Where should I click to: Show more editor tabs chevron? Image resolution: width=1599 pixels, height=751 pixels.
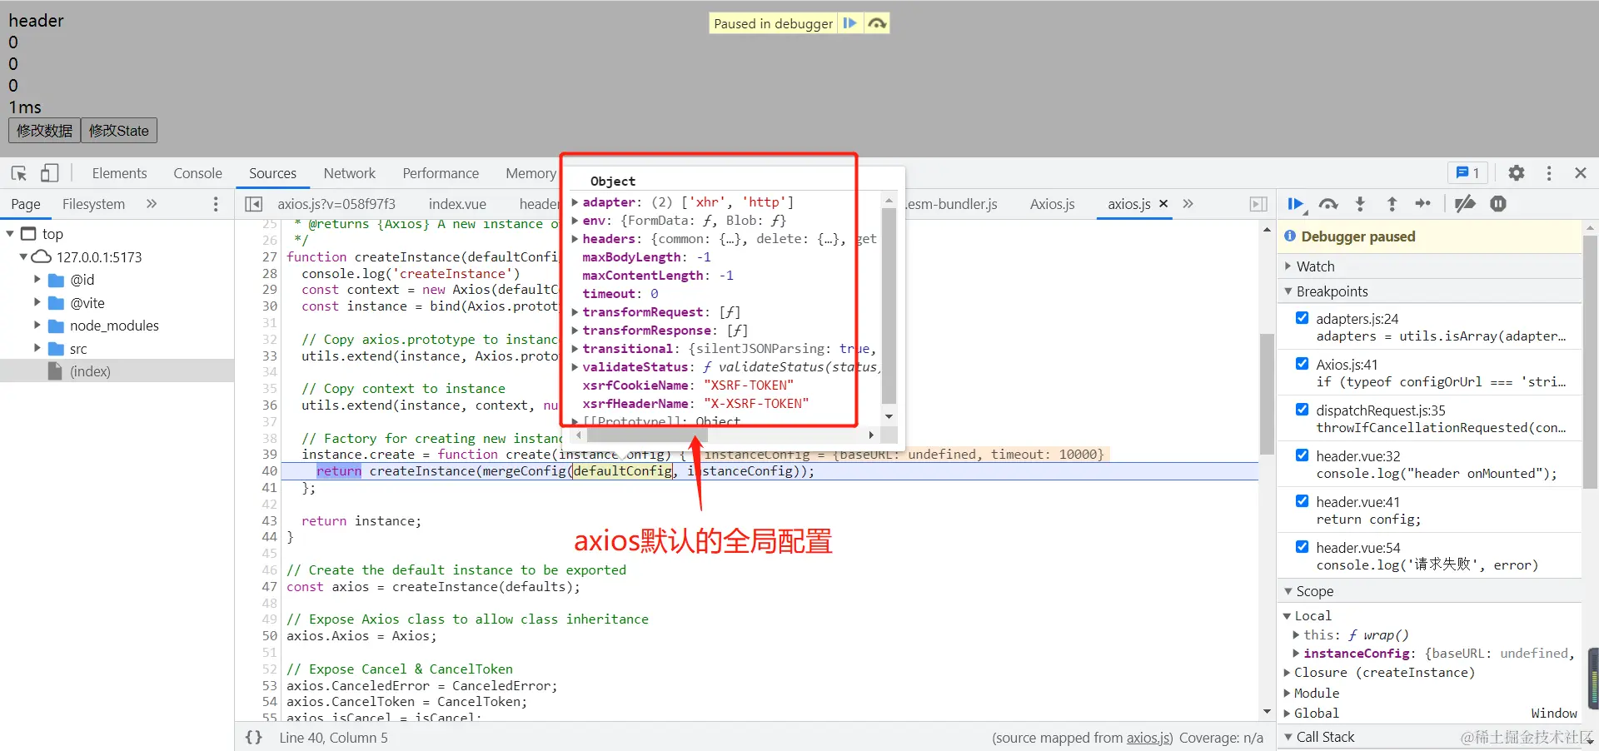(x=1188, y=204)
